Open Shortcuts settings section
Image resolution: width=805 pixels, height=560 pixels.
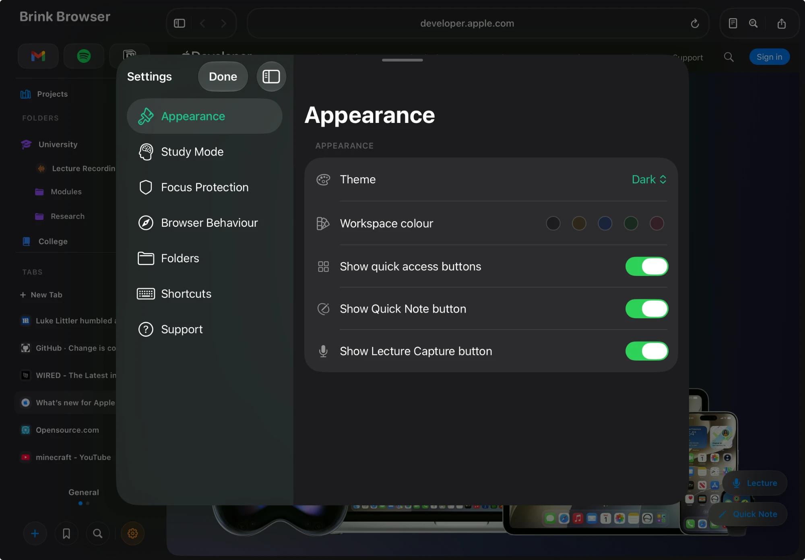[204, 294]
